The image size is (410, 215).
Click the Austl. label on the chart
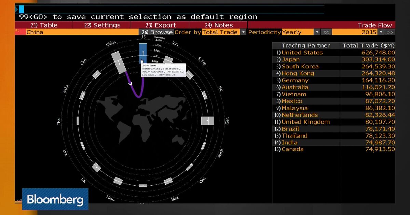click(221, 153)
